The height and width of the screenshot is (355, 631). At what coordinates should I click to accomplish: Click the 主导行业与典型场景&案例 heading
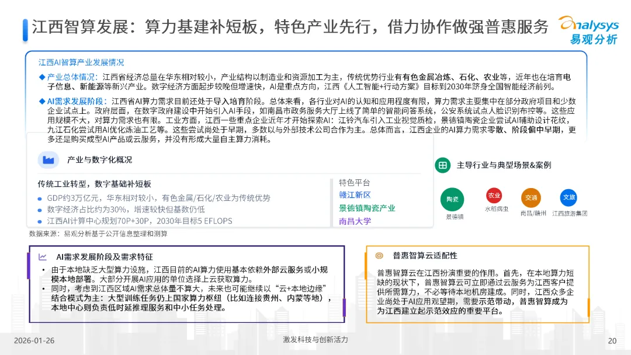504,165
